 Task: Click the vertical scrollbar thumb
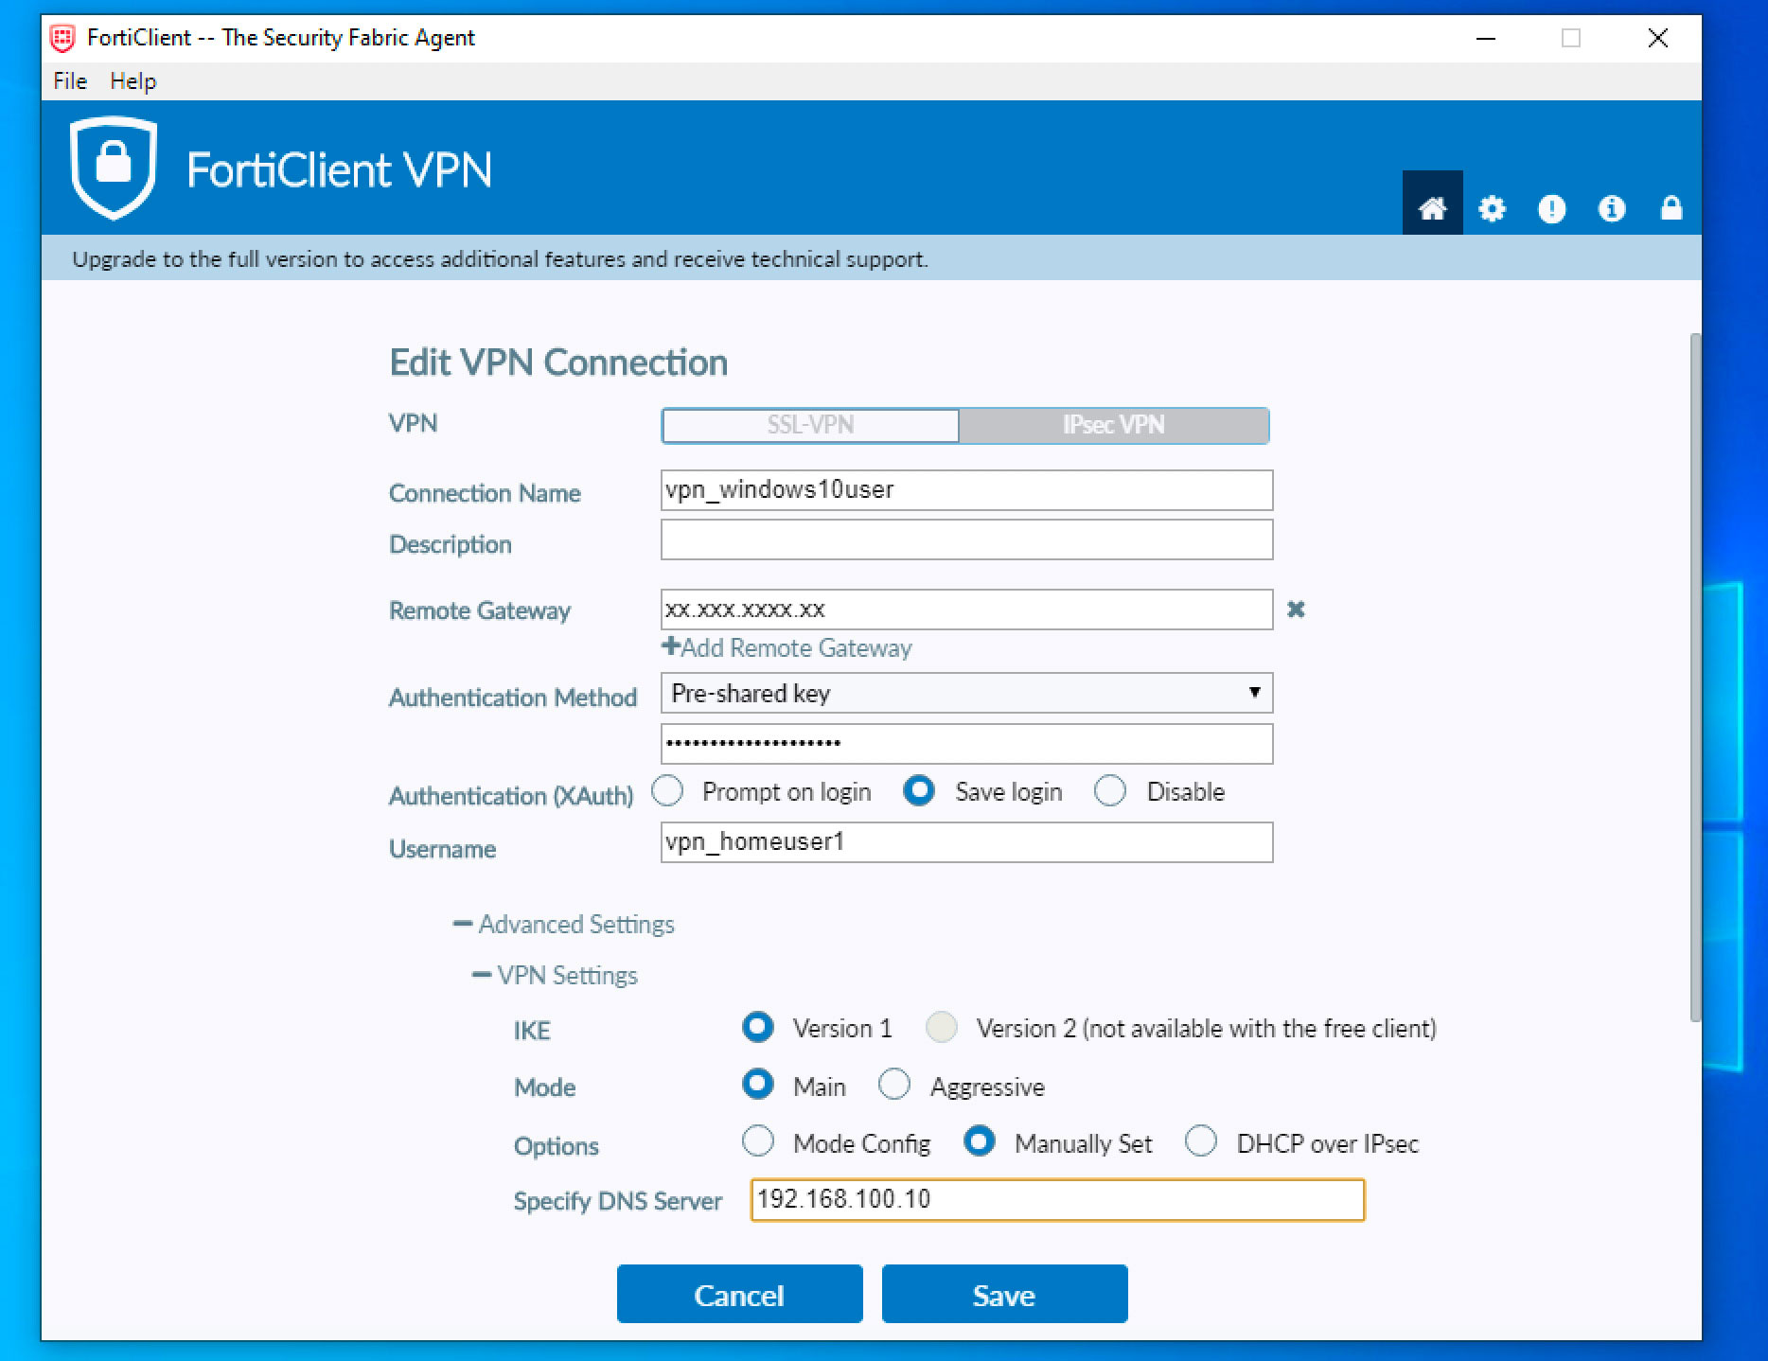[x=1695, y=678]
